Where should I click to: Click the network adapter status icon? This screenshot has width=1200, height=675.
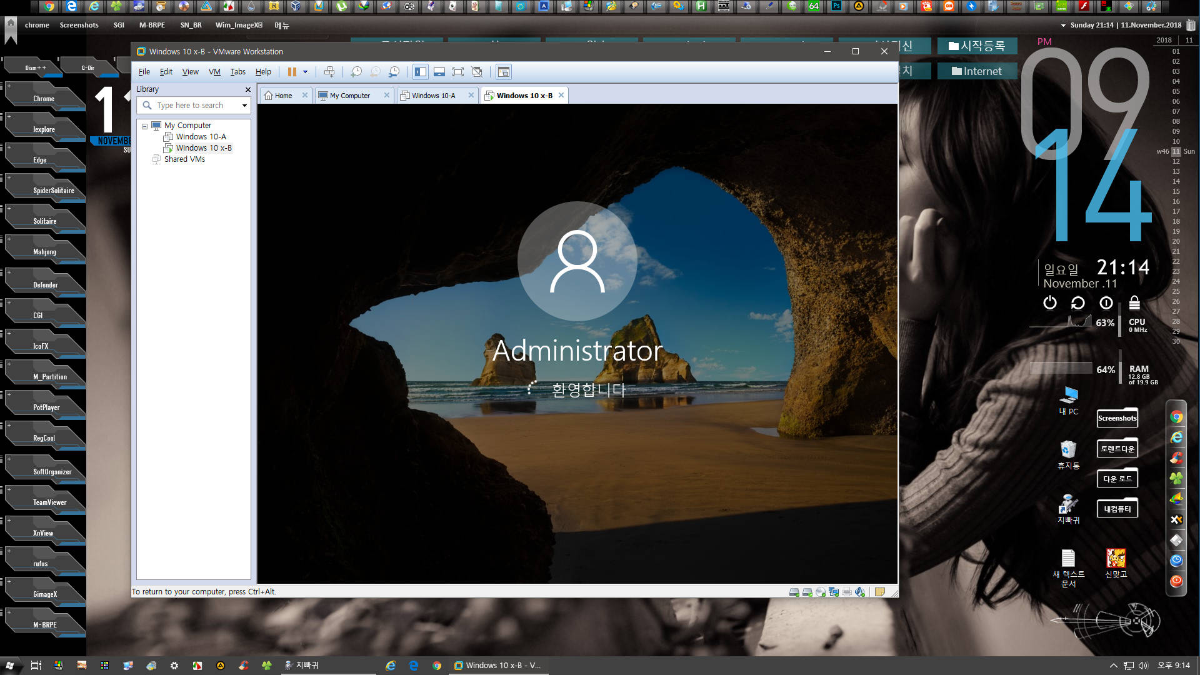coord(834,592)
